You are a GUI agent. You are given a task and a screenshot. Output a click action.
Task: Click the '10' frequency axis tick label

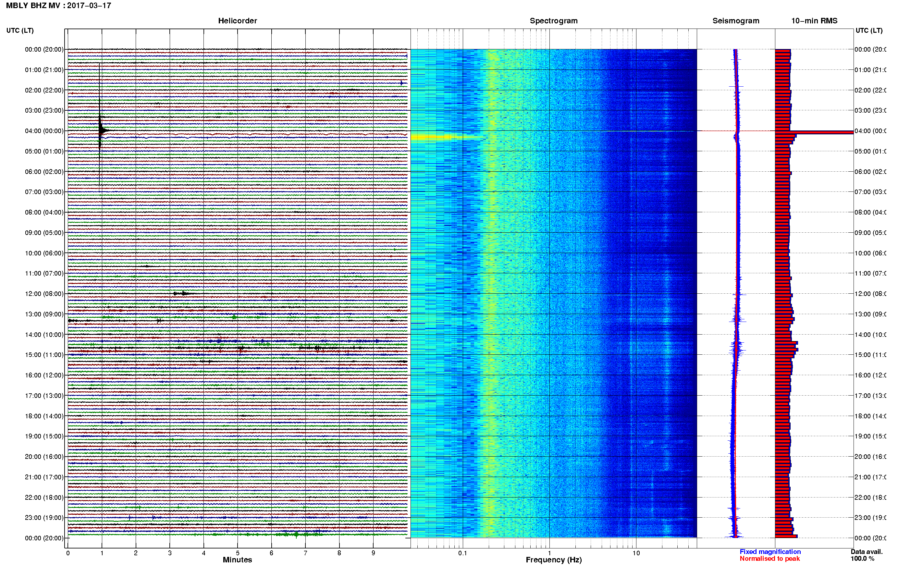[636, 553]
